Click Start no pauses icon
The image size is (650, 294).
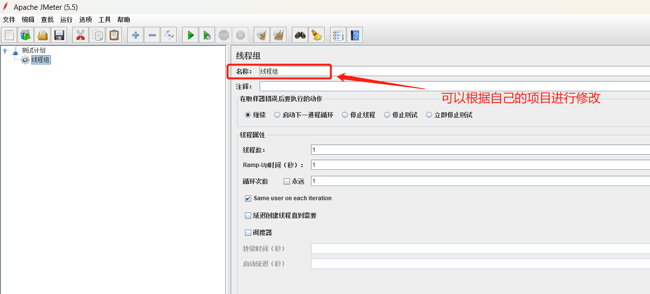pos(207,35)
